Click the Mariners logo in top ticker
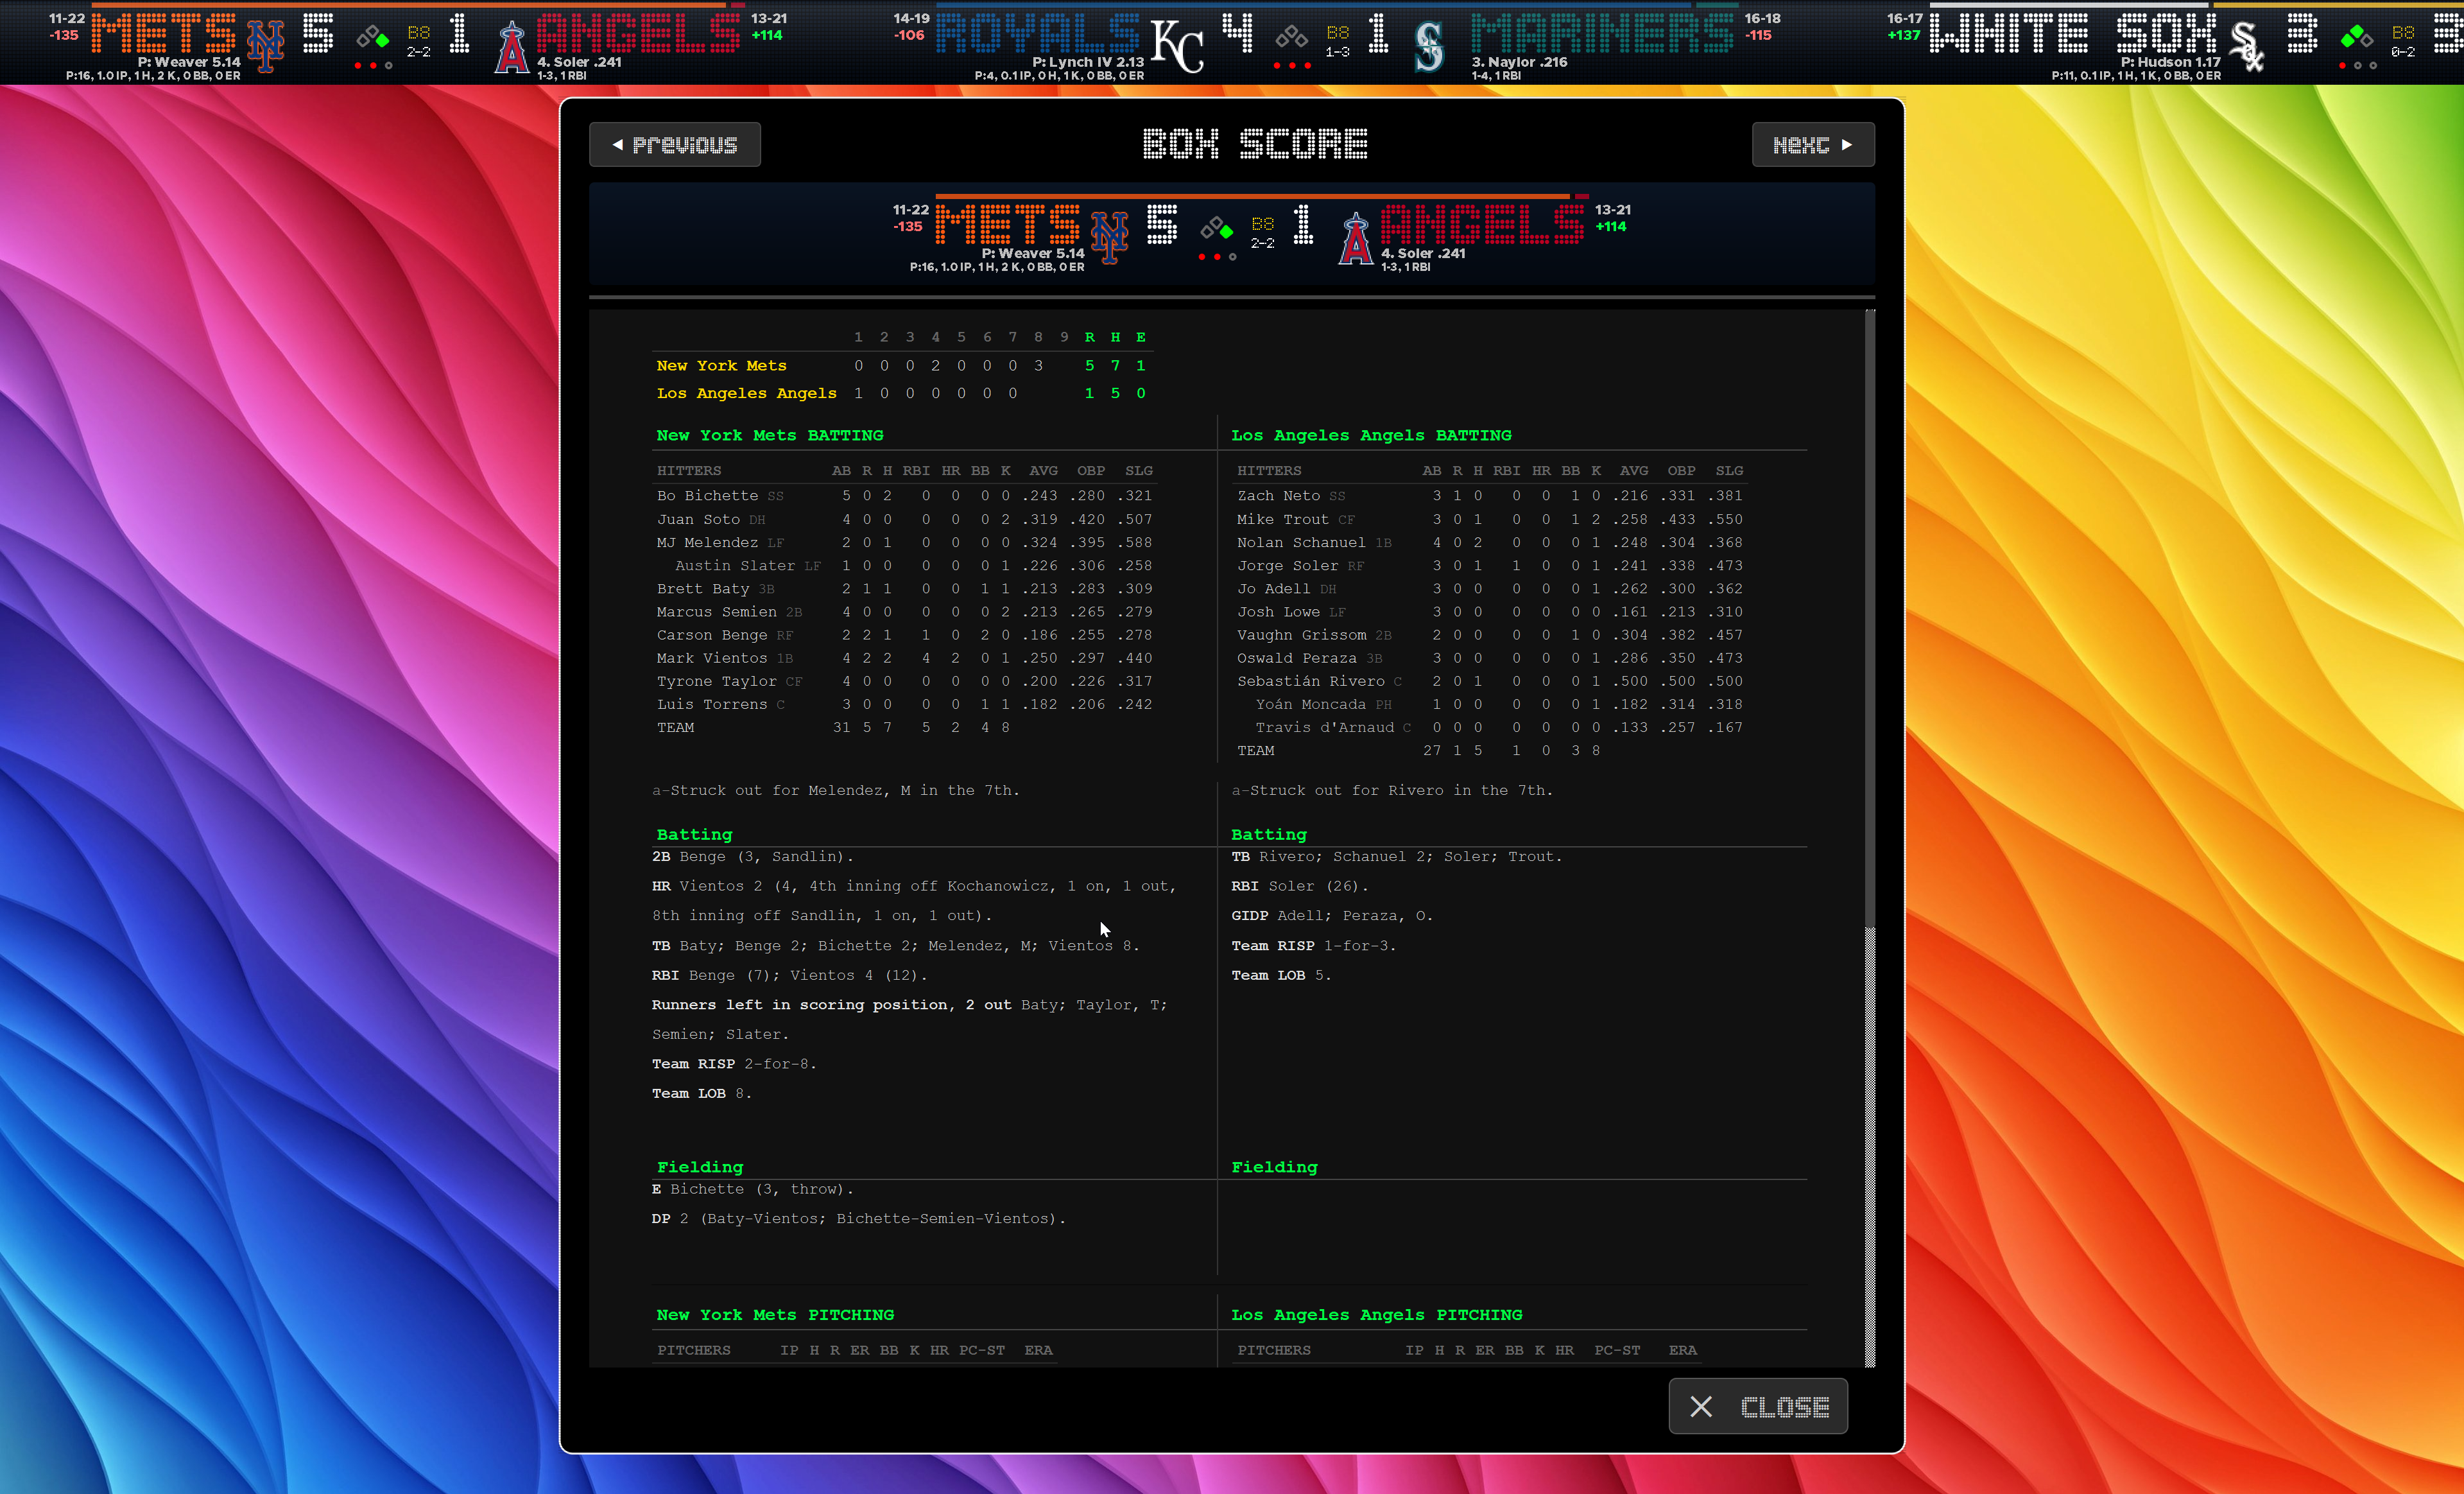2464x1494 pixels. click(1430, 46)
